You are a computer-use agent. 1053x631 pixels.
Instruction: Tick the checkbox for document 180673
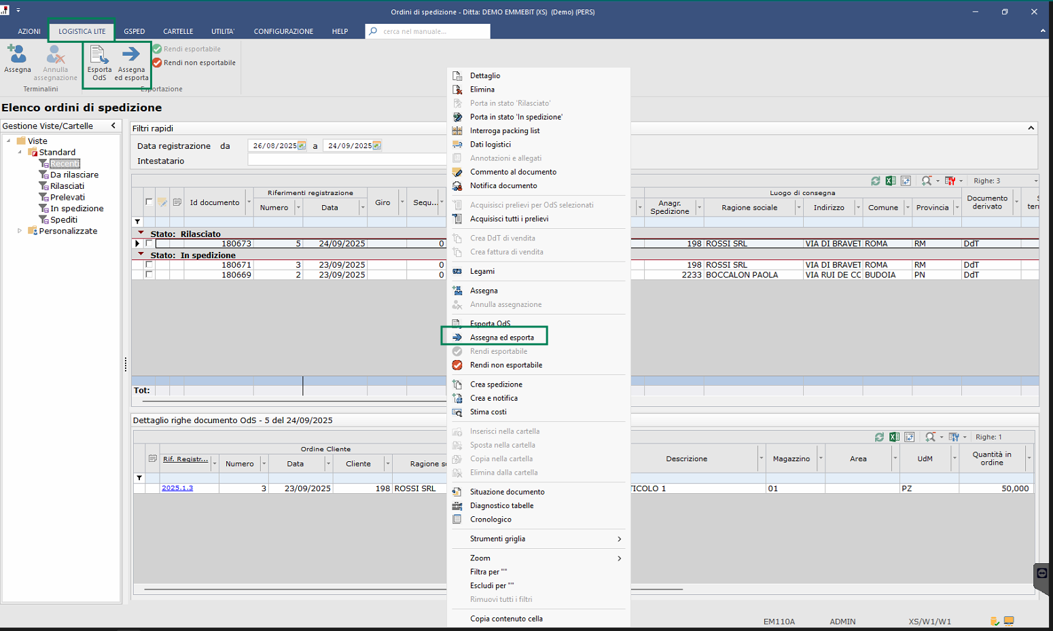click(149, 243)
